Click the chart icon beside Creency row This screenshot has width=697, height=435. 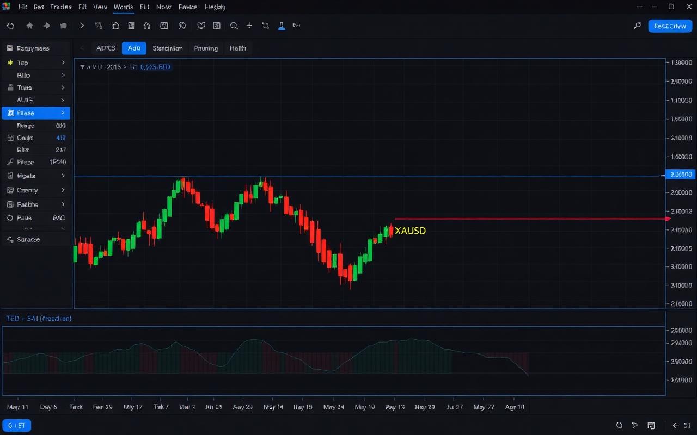tap(10, 190)
